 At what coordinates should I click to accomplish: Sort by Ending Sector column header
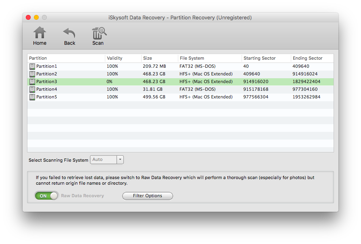[312, 58]
